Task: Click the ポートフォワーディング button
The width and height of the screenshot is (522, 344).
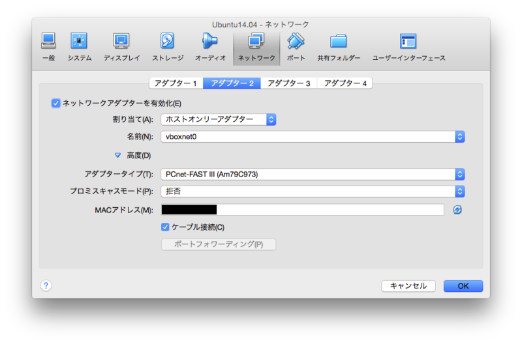Action: click(x=219, y=244)
